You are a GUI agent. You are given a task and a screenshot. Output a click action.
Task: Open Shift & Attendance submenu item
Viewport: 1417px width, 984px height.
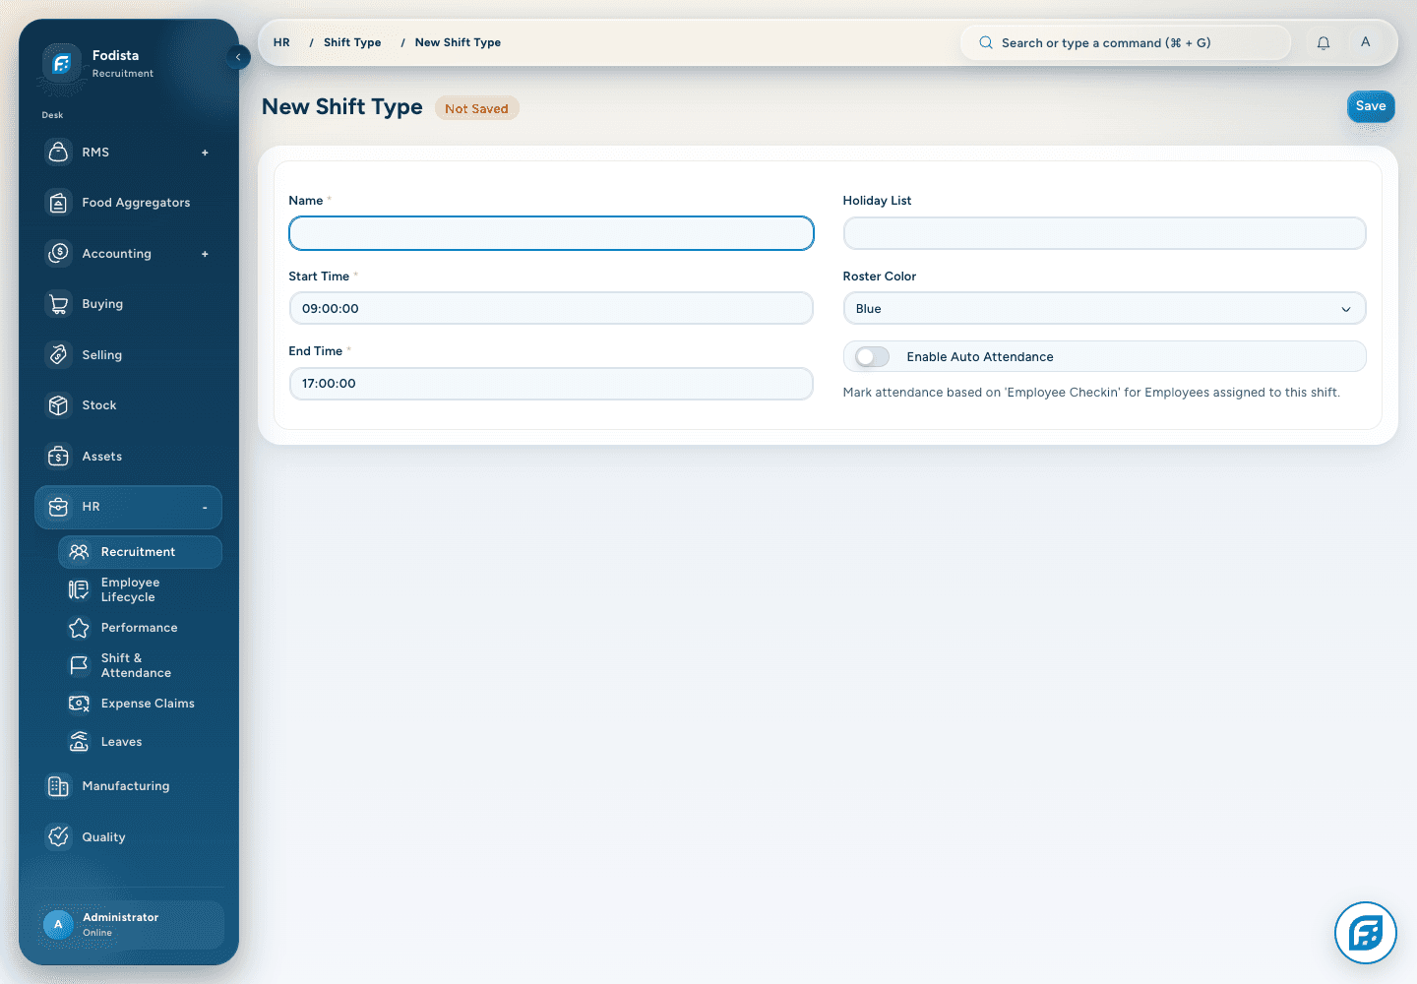[x=140, y=666]
